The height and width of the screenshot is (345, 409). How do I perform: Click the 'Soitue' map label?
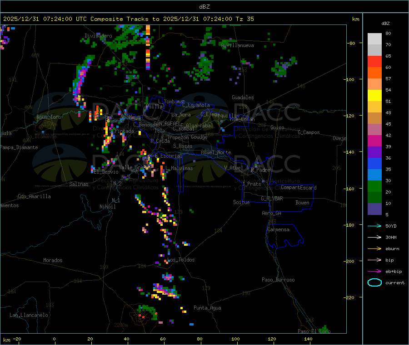(241, 202)
